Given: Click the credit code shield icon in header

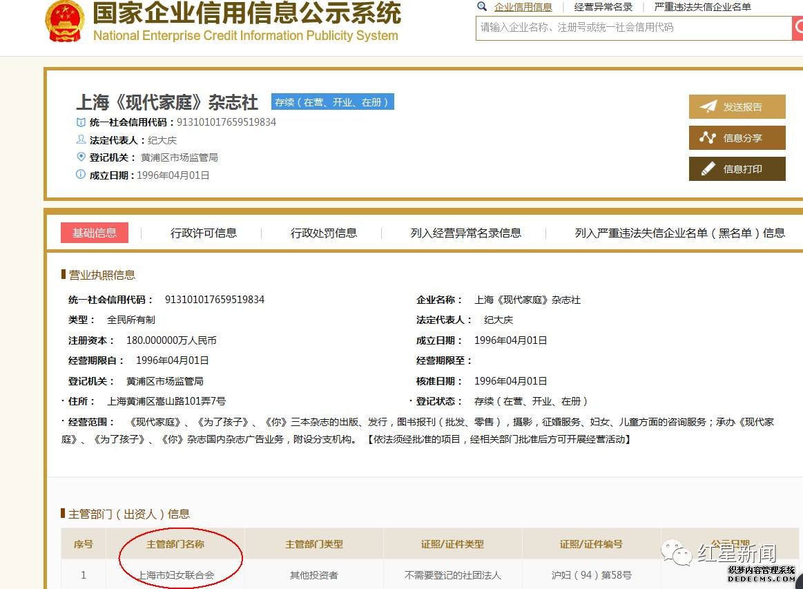Looking at the screenshot, I should click(81, 122).
